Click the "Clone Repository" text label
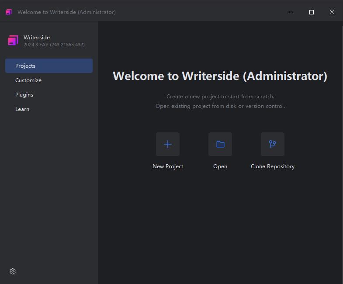The image size is (343, 284). [x=273, y=166]
